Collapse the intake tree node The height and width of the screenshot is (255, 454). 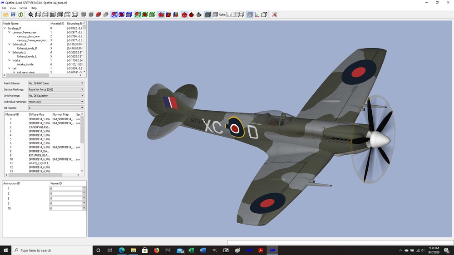[9, 60]
